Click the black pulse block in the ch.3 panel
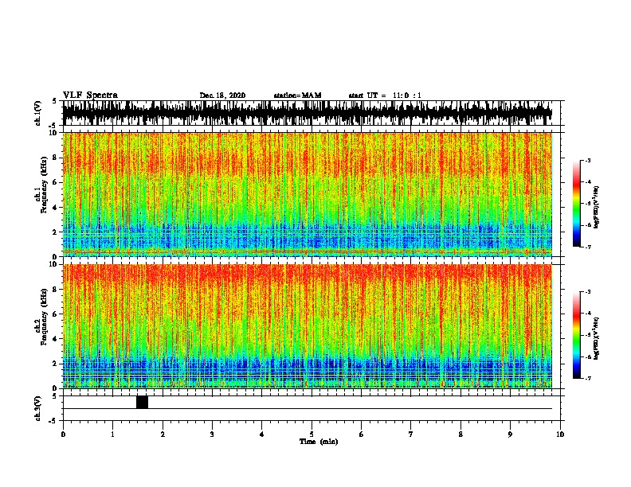This screenshot has height=487, width=631. [142, 402]
